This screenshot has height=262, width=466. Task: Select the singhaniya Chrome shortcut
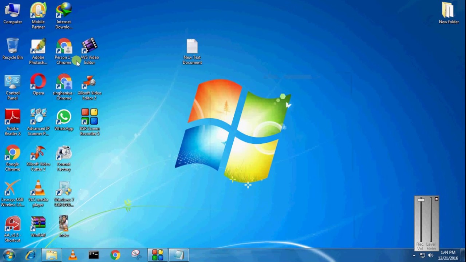(x=64, y=87)
